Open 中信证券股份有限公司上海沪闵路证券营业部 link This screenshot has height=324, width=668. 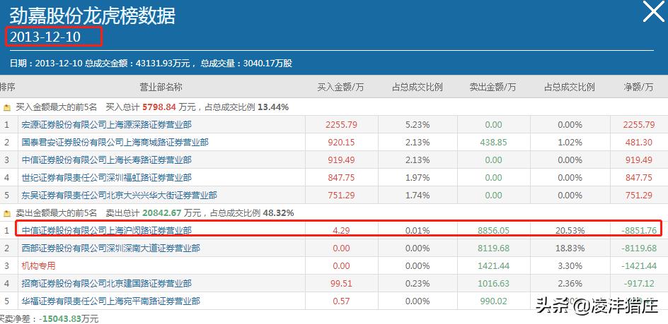pos(107,230)
